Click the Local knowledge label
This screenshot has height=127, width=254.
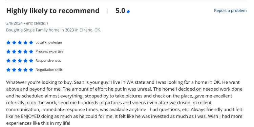(x=48, y=42)
